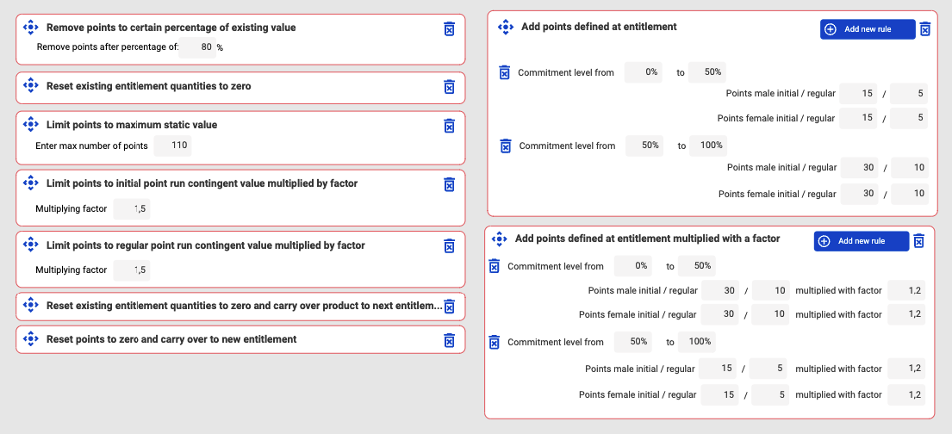The height and width of the screenshot is (434, 952).
Task: Click move handle of 'Limit points to initial point run' rule
Action: point(30,183)
